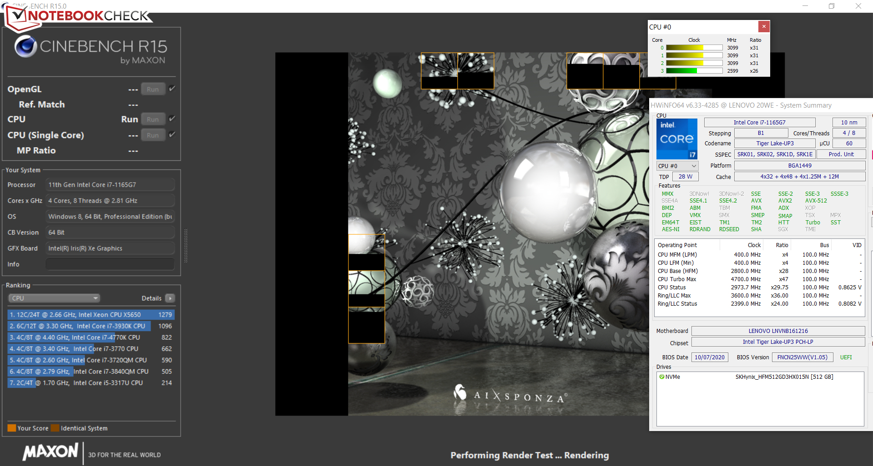Click the Stepping B1 field
The height and width of the screenshot is (466, 873).
pyautogui.click(x=761, y=133)
